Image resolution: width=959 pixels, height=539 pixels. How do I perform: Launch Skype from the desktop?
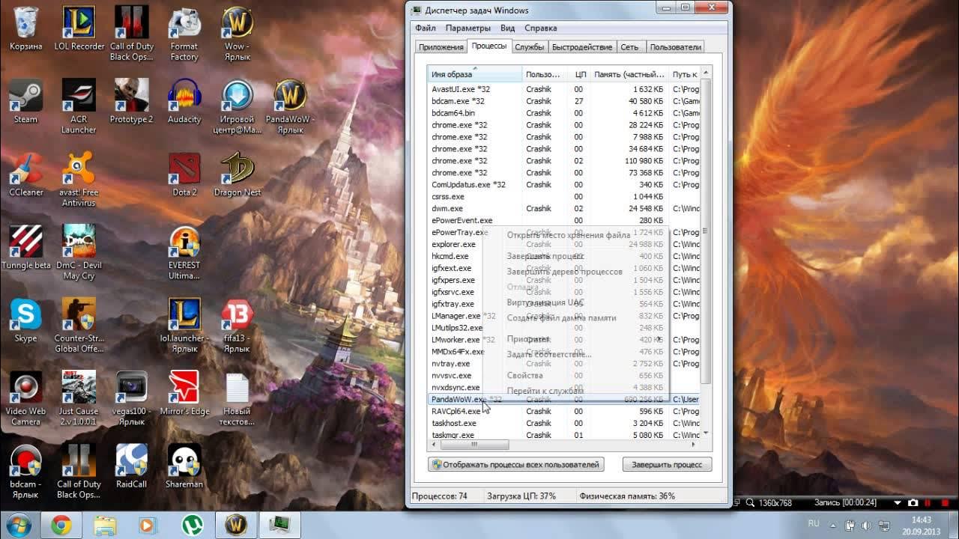25,322
